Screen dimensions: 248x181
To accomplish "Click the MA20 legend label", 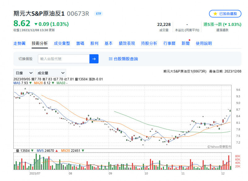I will click(x=38, y=83).
